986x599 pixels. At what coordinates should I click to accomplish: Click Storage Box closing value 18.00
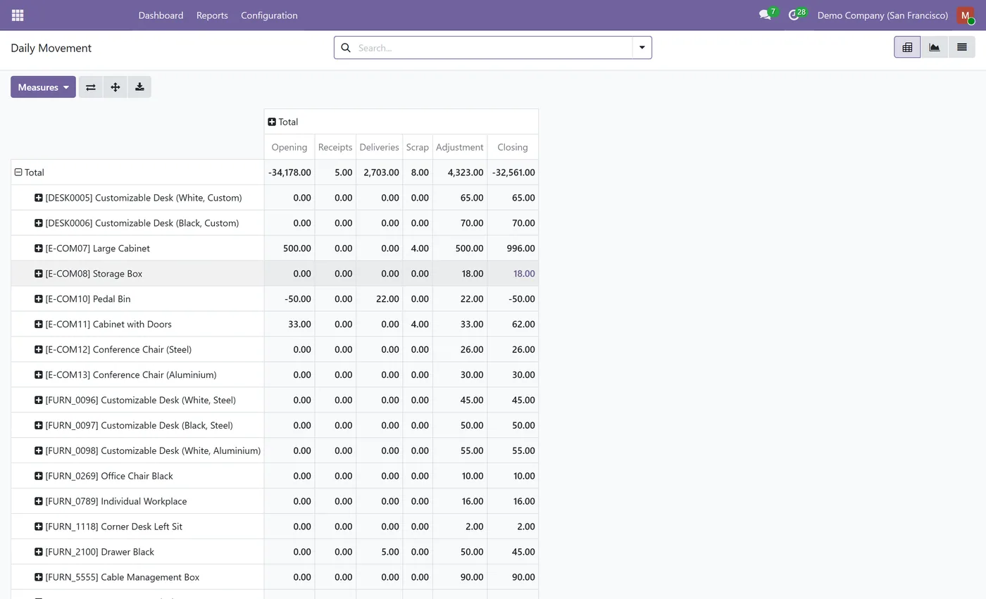(524, 274)
